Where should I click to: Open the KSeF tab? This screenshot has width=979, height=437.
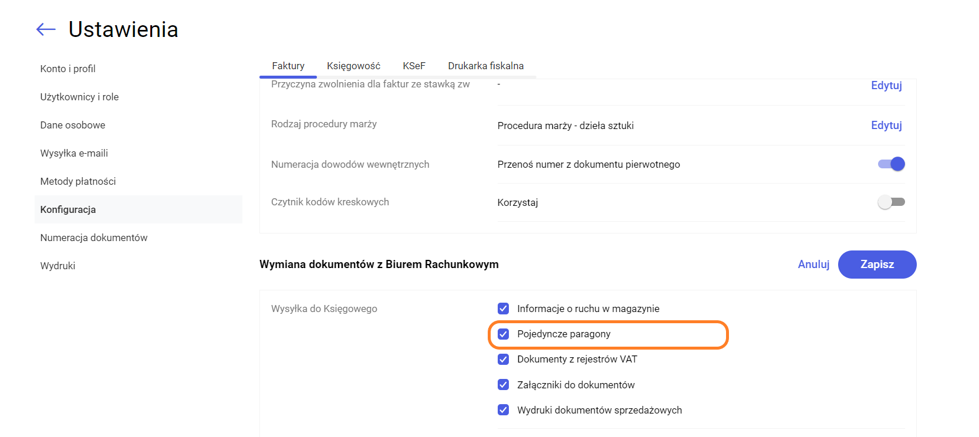coord(414,66)
